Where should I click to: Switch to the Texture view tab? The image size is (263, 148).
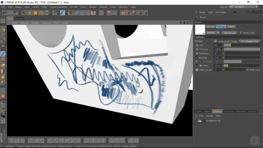(19, 18)
